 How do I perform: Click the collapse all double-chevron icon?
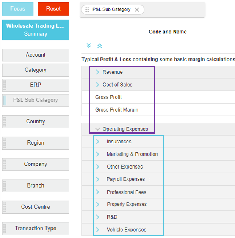100,46
